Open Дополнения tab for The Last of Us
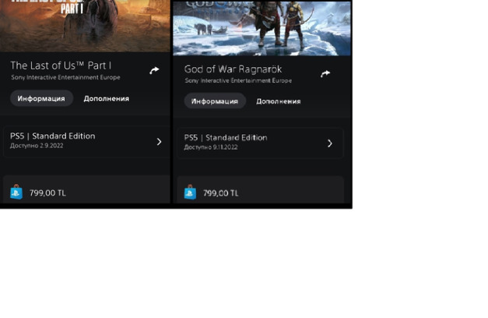 coord(107,98)
